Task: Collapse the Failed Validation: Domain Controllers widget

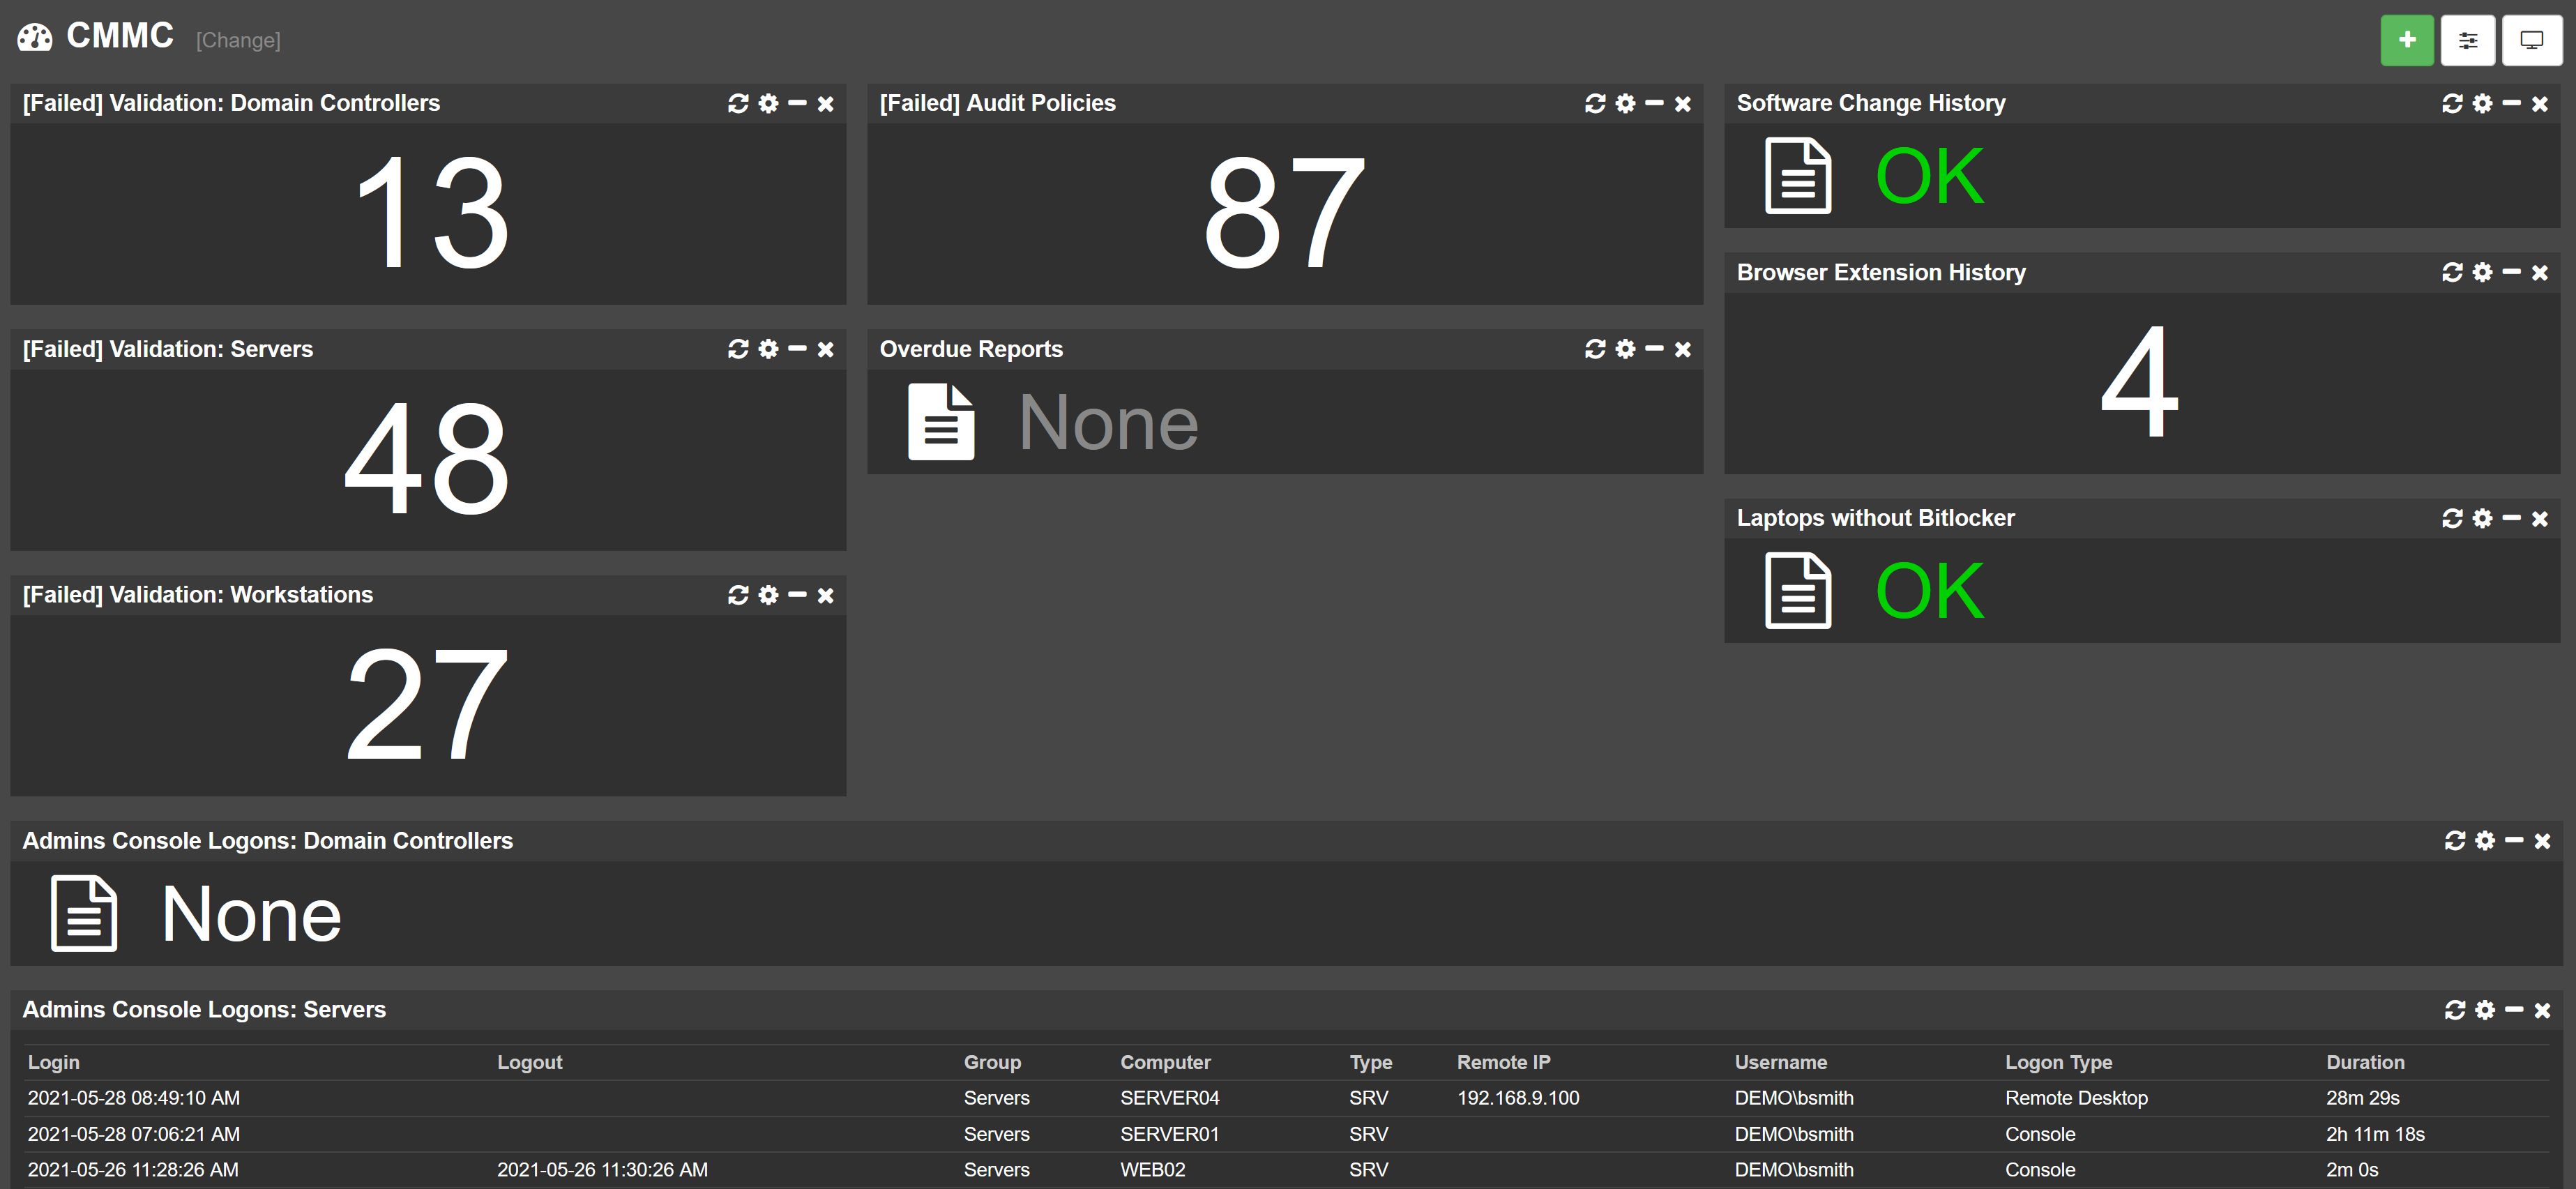Action: (x=797, y=103)
